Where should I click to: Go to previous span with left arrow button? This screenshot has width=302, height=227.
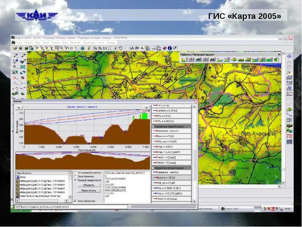19,108
